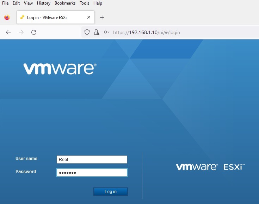Open the Bookmarks menu
This screenshot has width=259, height=204.
(x=65, y=3)
